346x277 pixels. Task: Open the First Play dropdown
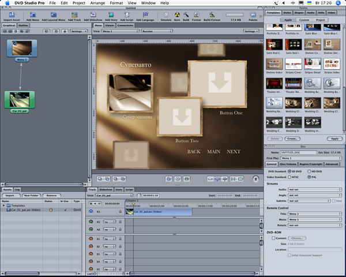tap(311, 158)
